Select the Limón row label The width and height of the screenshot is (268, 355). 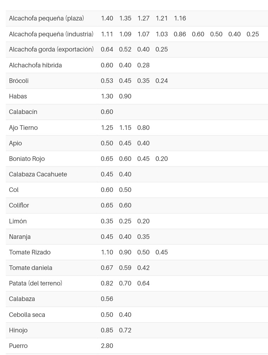point(18,221)
